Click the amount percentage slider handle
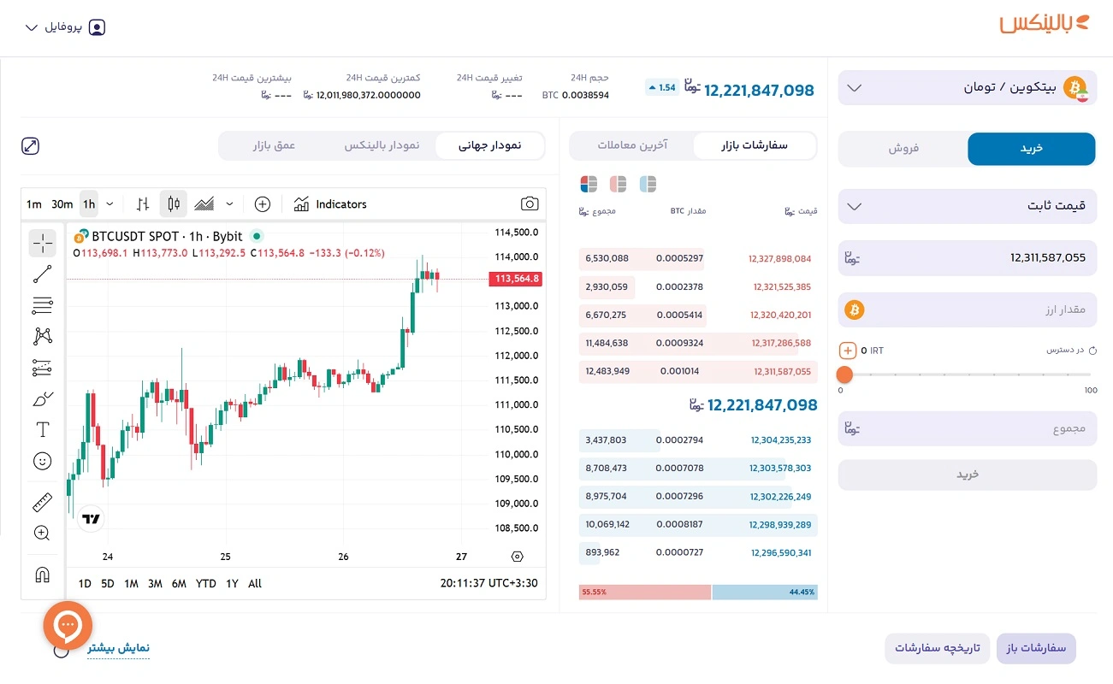 tap(844, 374)
